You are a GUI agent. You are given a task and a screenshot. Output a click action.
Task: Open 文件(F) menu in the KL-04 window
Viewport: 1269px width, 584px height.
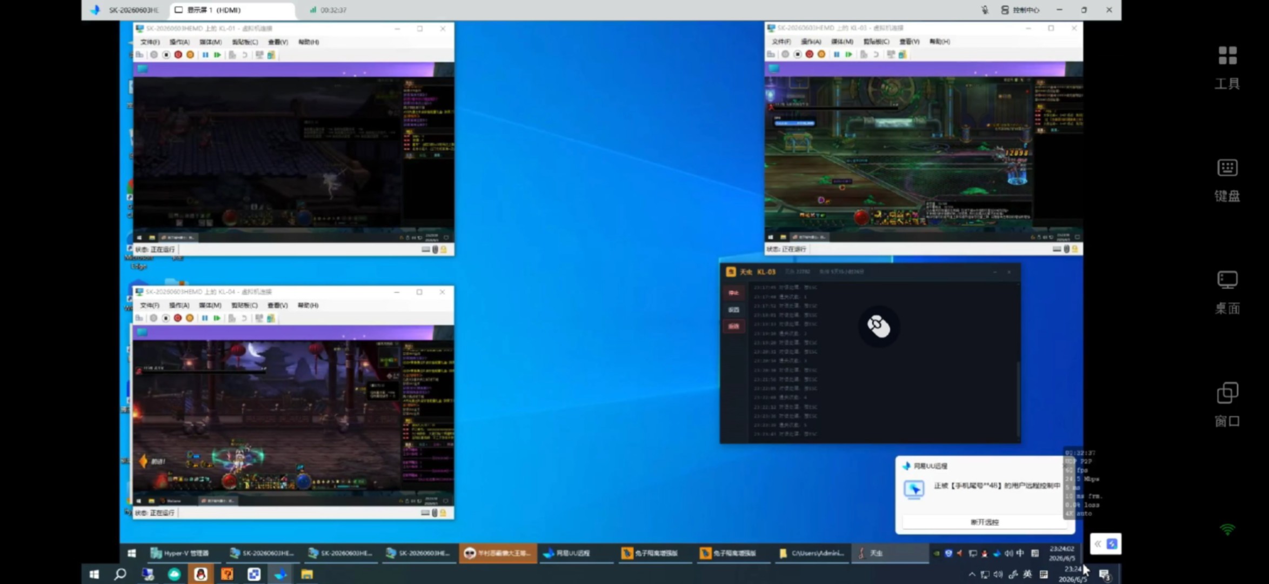(149, 305)
